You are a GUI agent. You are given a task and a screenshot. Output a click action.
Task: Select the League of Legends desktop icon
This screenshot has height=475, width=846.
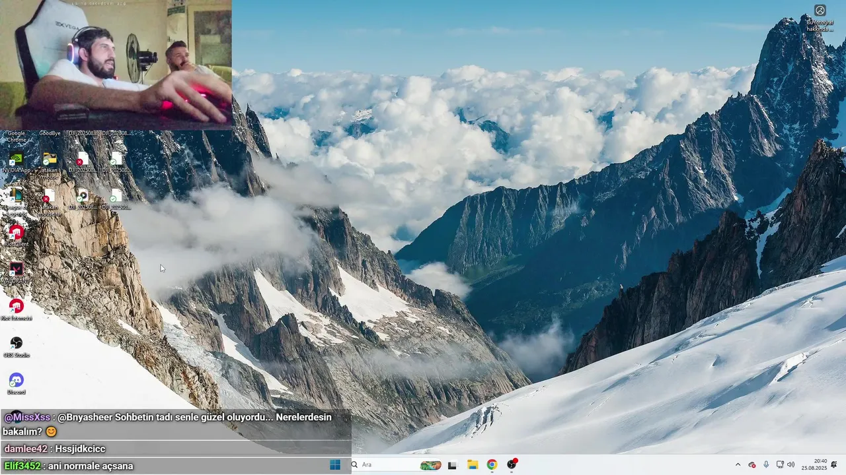17,201
